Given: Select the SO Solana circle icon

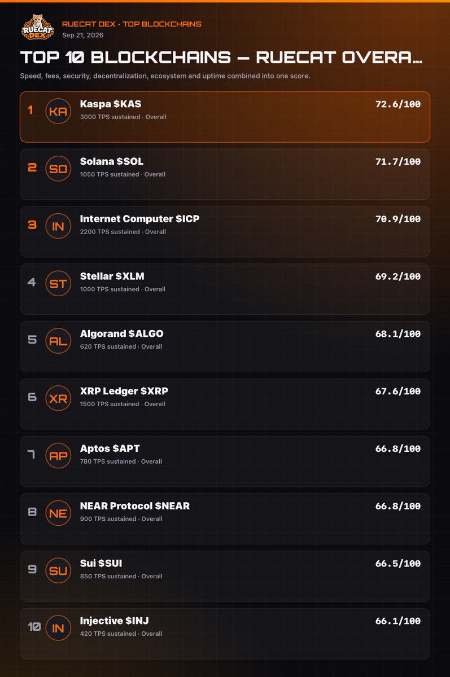Looking at the screenshot, I should click(x=58, y=169).
